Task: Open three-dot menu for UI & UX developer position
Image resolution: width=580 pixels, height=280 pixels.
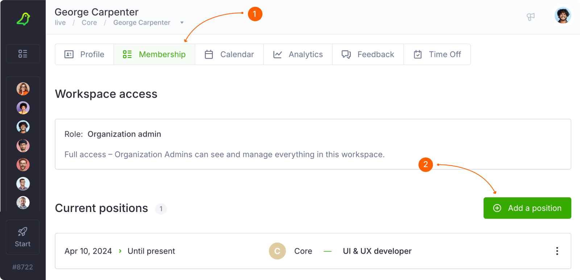Action: [557, 251]
